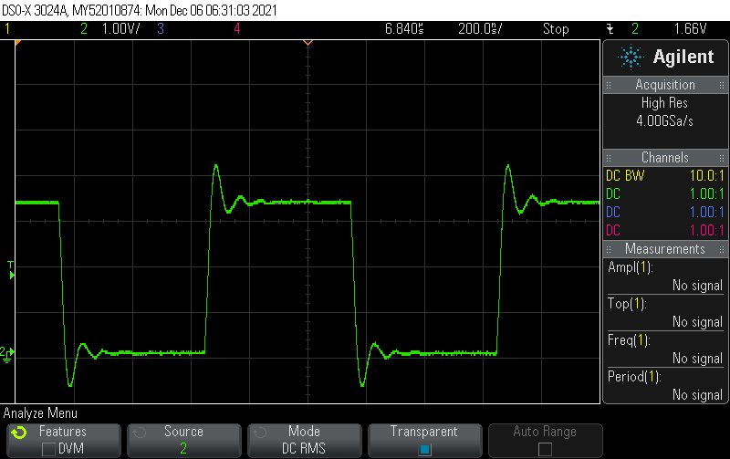Viewport: 730px width, 459px height.
Task: Click the orange trigger time marker at top center
Action: tap(308, 42)
